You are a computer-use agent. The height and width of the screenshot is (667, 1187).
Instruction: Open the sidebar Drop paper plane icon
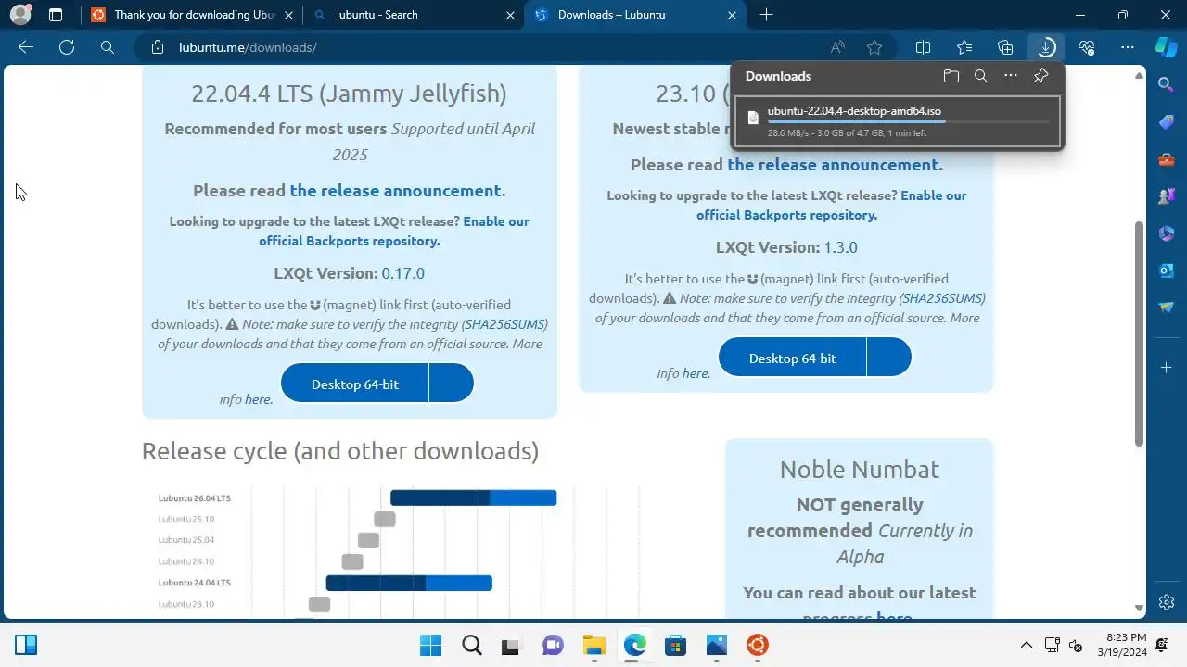pyautogui.click(x=1167, y=308)
